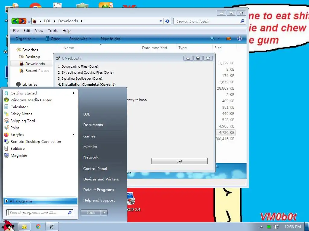Open the File menu in Explorer
The height and width of the screenshot is (231, 309).
(x=16, y=30)
